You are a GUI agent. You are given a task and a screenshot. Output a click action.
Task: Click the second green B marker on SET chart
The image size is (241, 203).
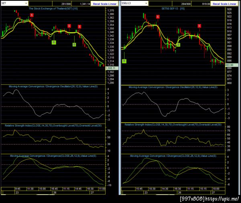(74, 45)
